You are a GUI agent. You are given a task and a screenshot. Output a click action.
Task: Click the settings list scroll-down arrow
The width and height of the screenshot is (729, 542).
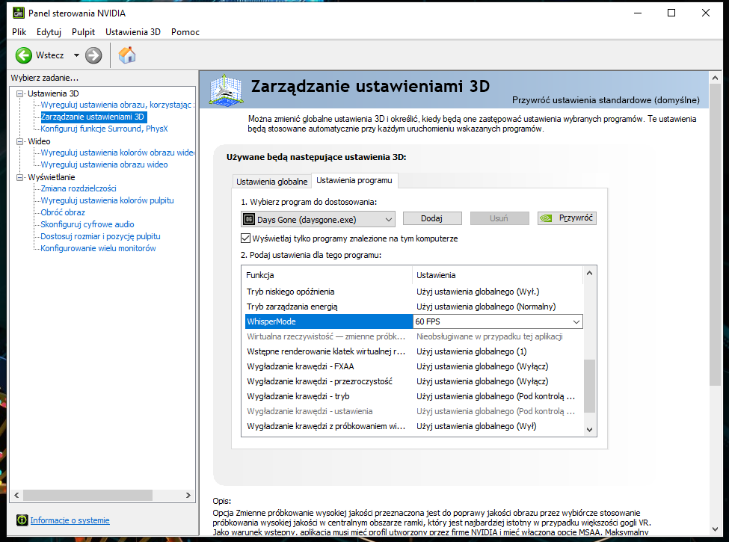589,430
